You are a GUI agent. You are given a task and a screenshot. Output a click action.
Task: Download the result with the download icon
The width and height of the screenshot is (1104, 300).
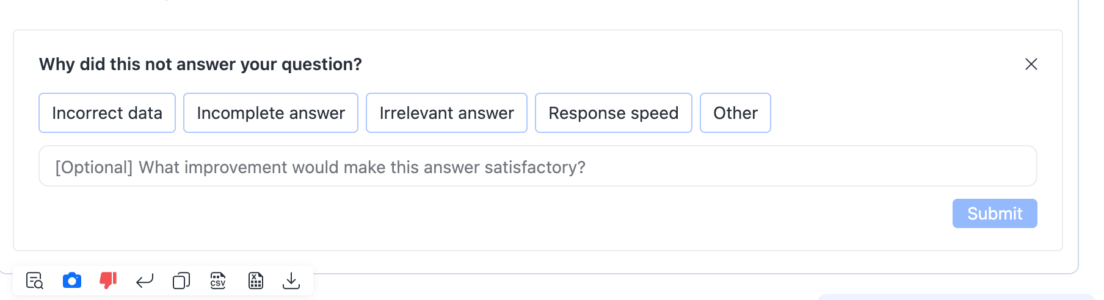point(291,280)
